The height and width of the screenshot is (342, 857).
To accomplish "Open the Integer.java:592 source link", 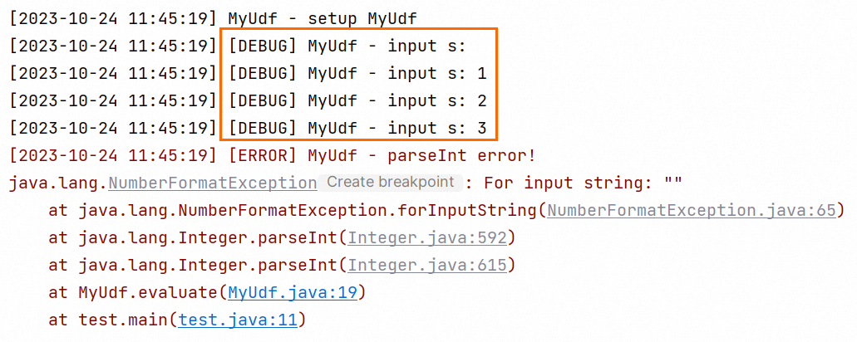I will [x=428, y=237].
